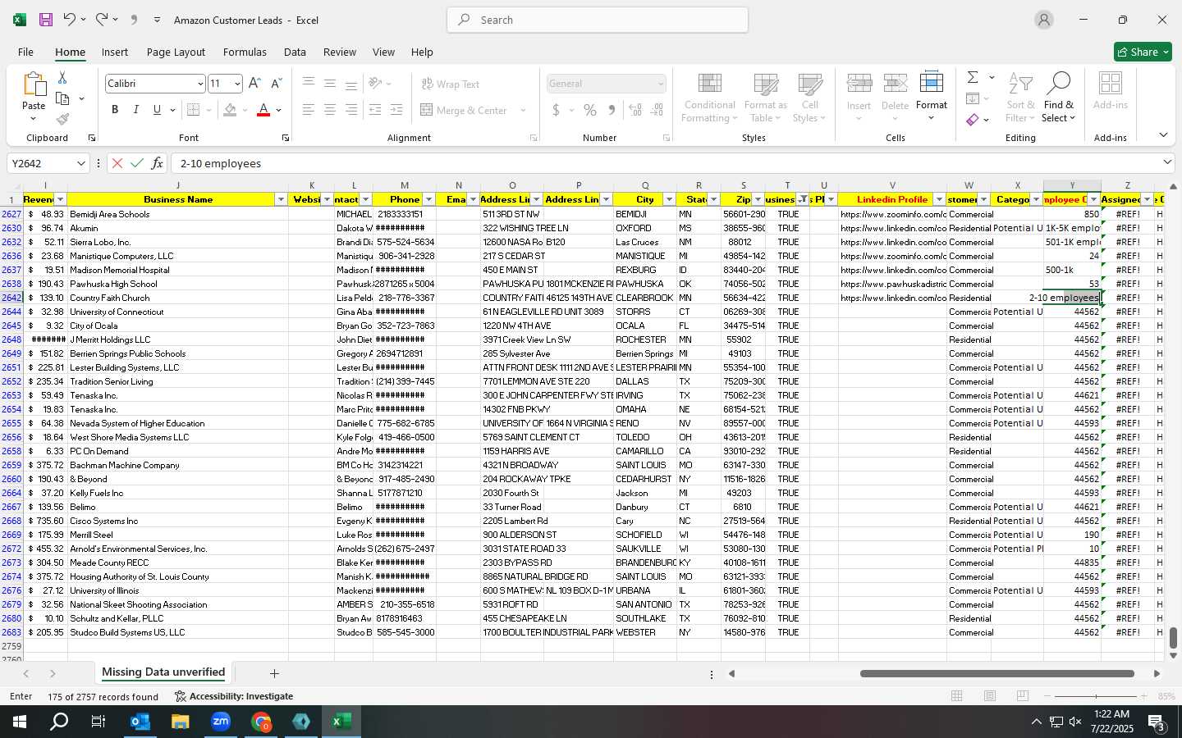Add a new sheet with plus button

pyautogui.click(x=274, y=673)
